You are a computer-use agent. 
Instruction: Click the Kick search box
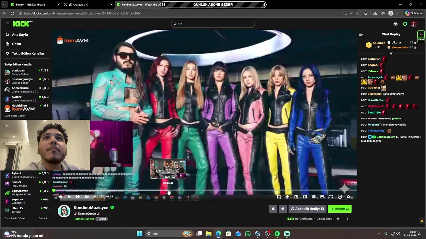[x=213, y=24]
